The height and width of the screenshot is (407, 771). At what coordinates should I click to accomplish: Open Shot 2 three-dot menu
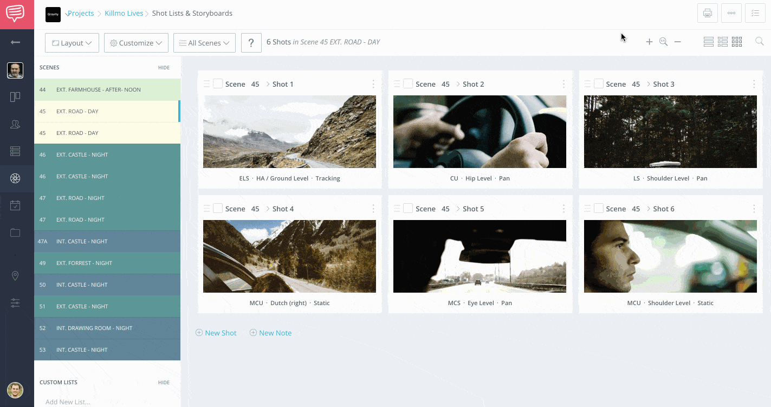[563, 84]
